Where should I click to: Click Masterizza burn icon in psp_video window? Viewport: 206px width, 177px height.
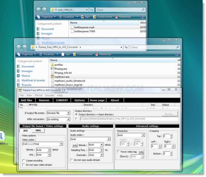point(116,17)
